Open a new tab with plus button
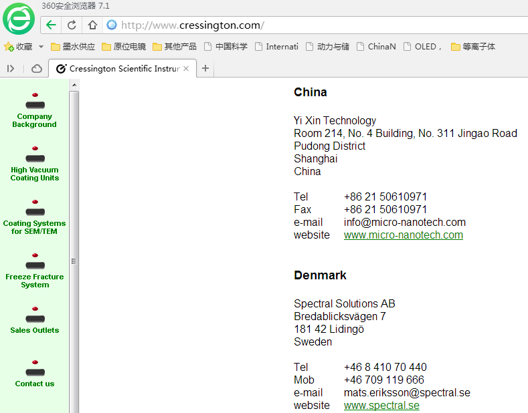 click(205, 68)
